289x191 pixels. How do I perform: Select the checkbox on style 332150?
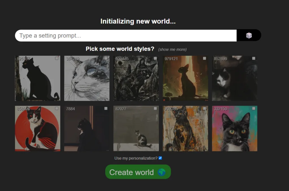click(254, 108)
